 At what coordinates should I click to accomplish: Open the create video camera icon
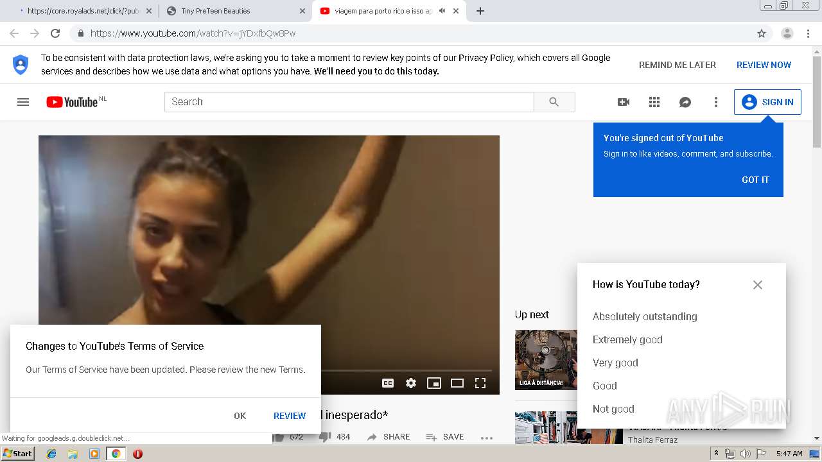click(x=624, y=102)
